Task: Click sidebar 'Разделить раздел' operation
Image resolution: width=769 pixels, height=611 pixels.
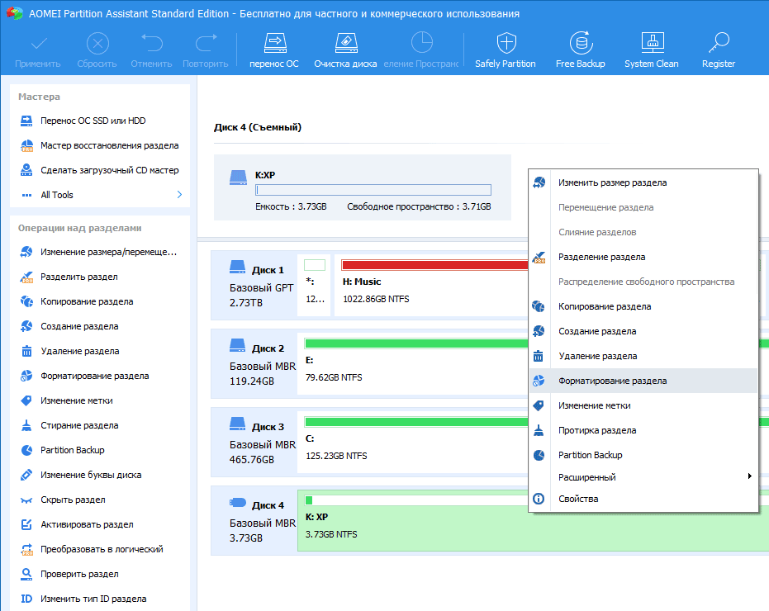Action: pos(79,277)
